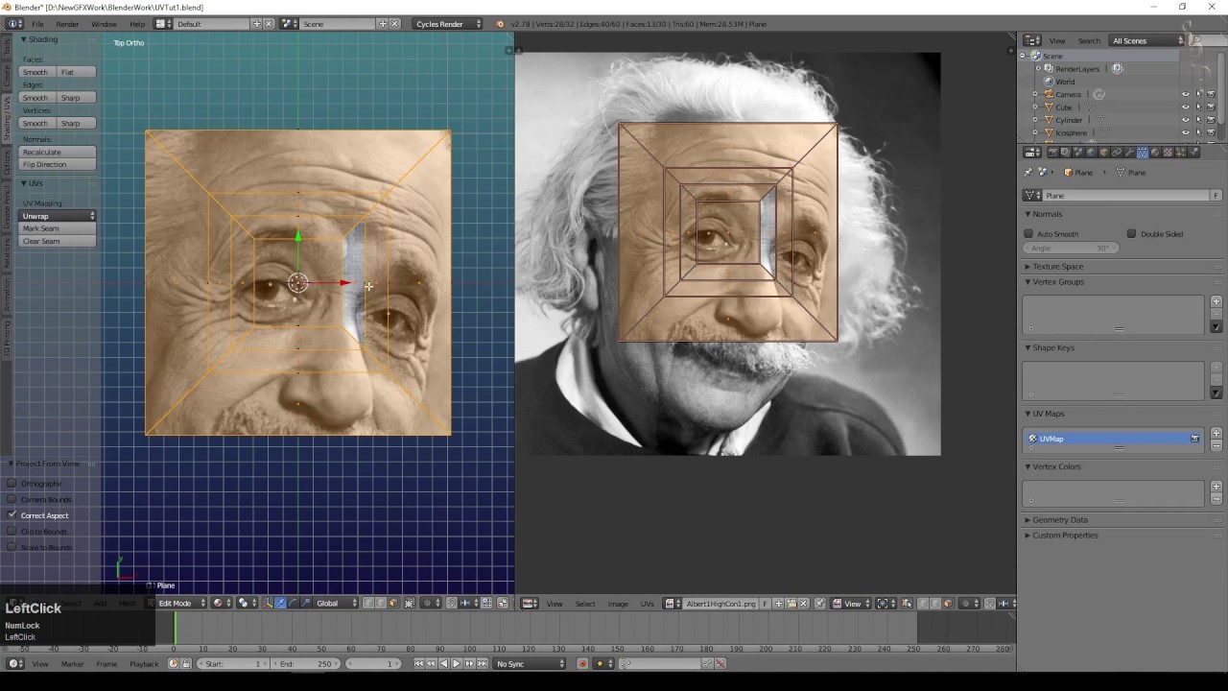Select the mesh Data properties tab icon

pos(1142,152)
